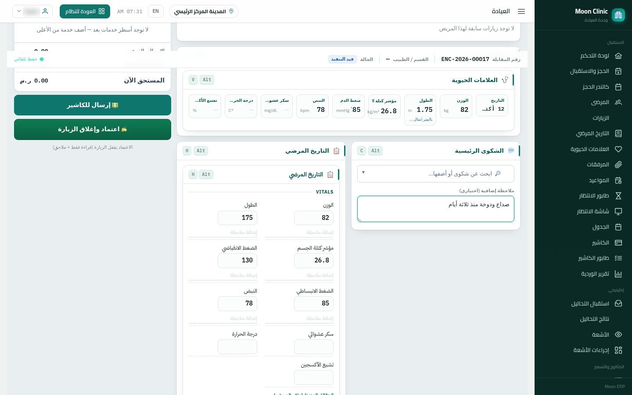
Task: Open كالندر الحجز calendar icon
Action: pos(618,87)
